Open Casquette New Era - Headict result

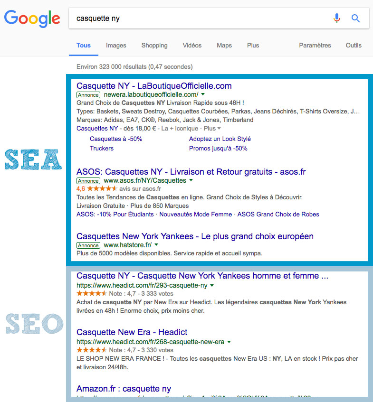(x=132, y=332)
